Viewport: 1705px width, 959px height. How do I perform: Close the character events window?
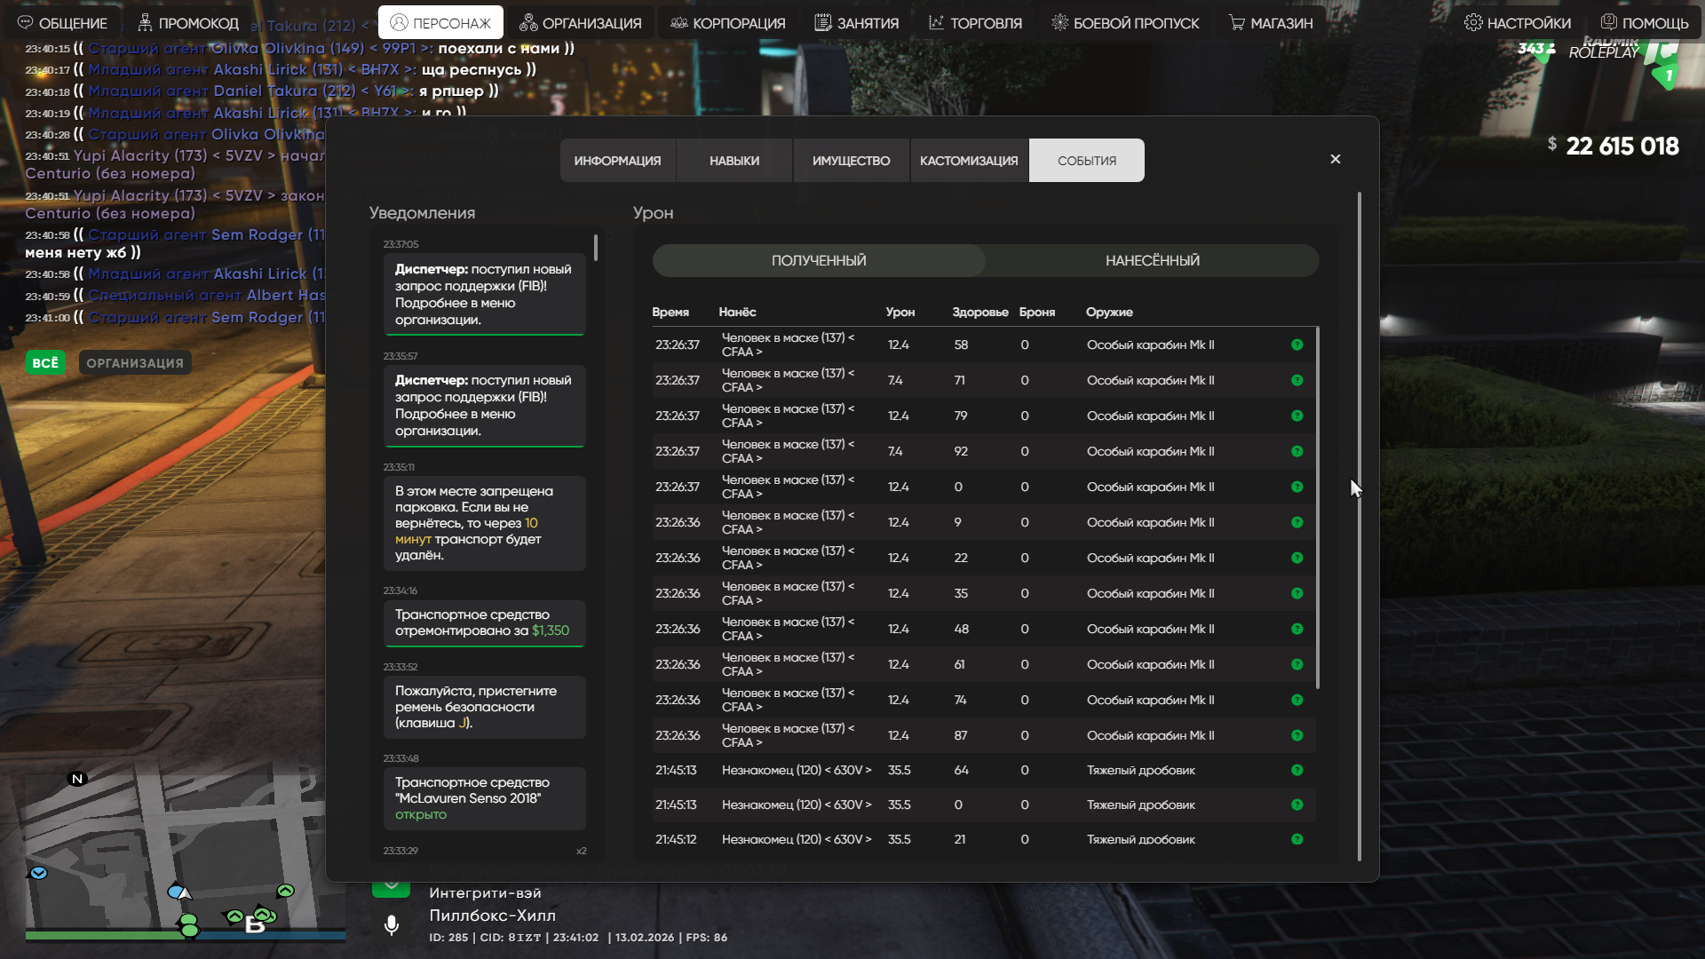coord(1335,159)
